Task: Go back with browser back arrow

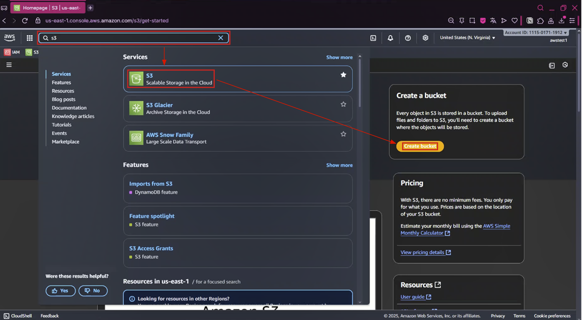Action: tap(4, 21)
